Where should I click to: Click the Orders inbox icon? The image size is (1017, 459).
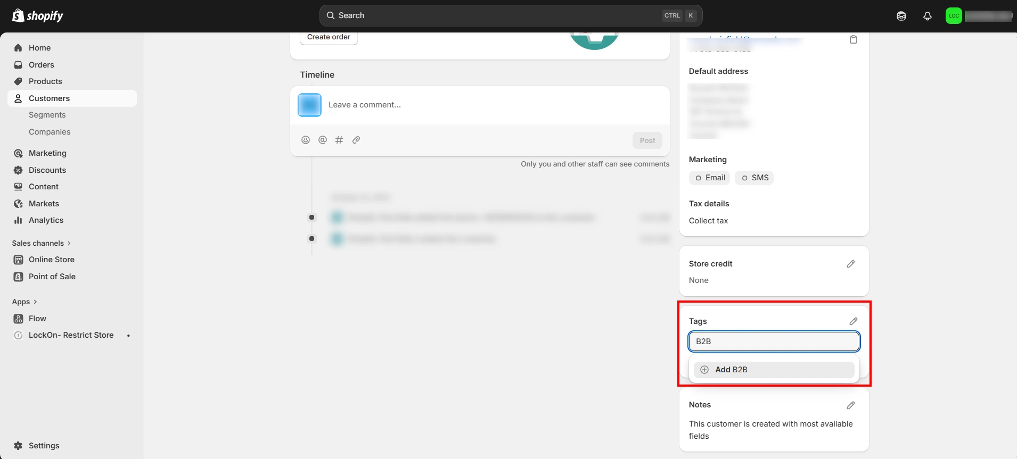(x=18, y=65)
